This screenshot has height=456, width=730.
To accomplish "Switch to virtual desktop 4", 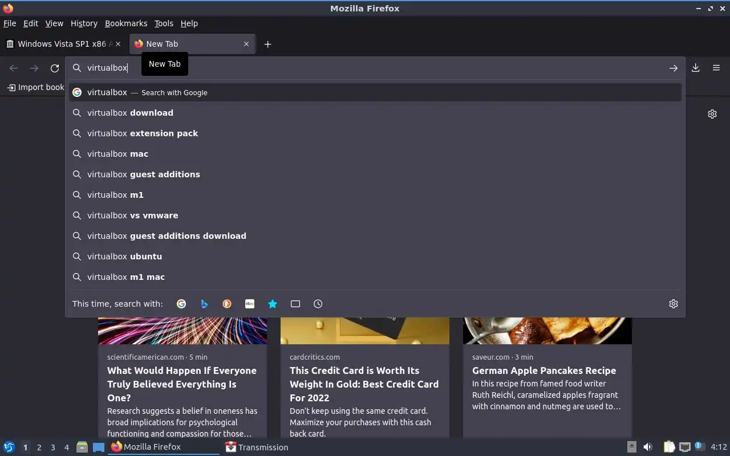I will tap(66, 447).
